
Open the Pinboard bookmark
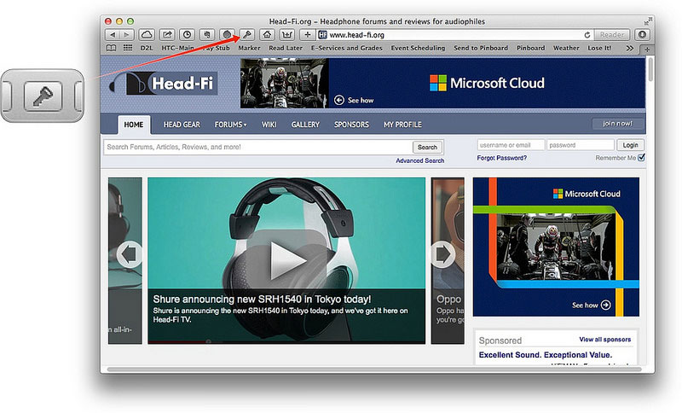530,48
